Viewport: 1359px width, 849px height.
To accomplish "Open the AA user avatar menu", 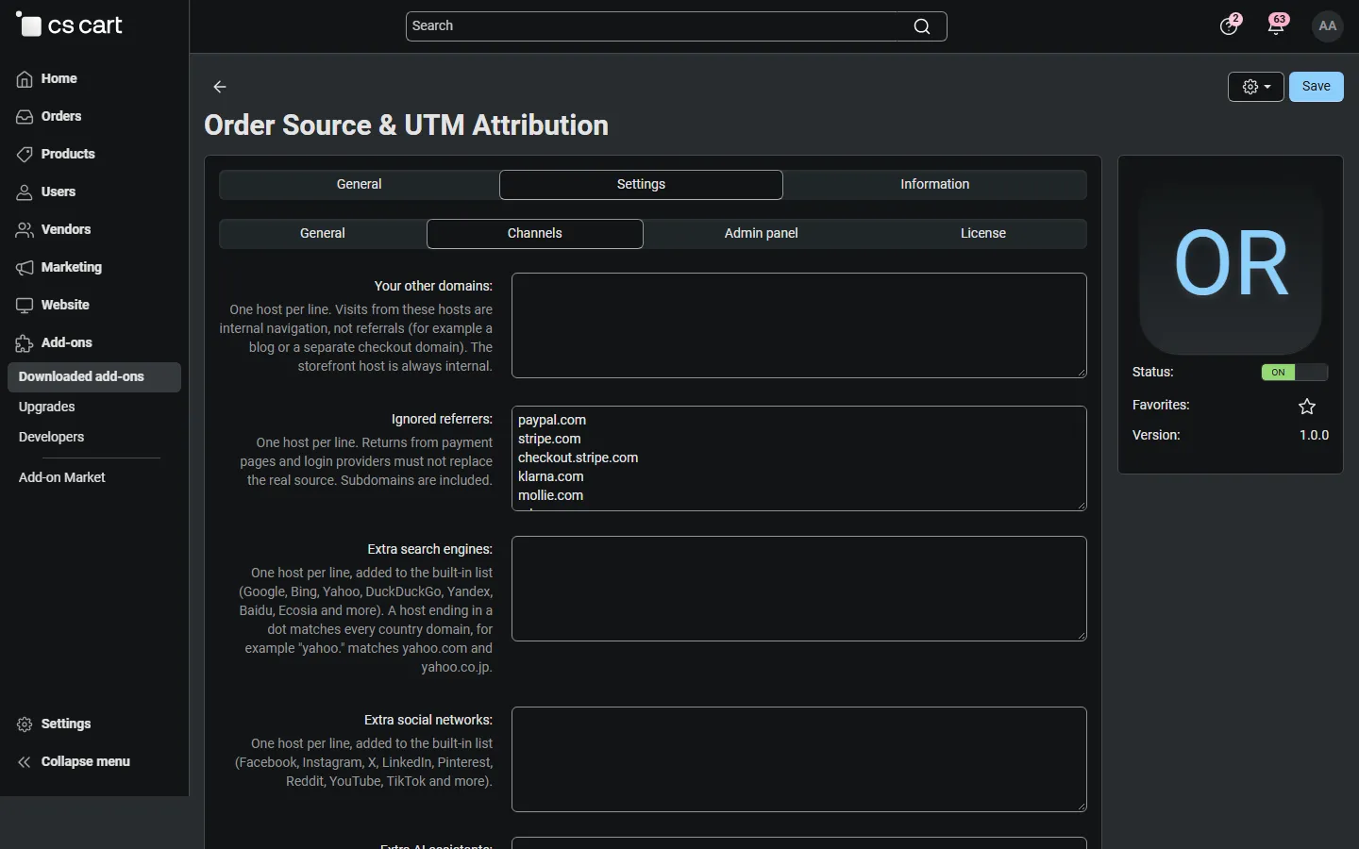I will [1328, 26].
